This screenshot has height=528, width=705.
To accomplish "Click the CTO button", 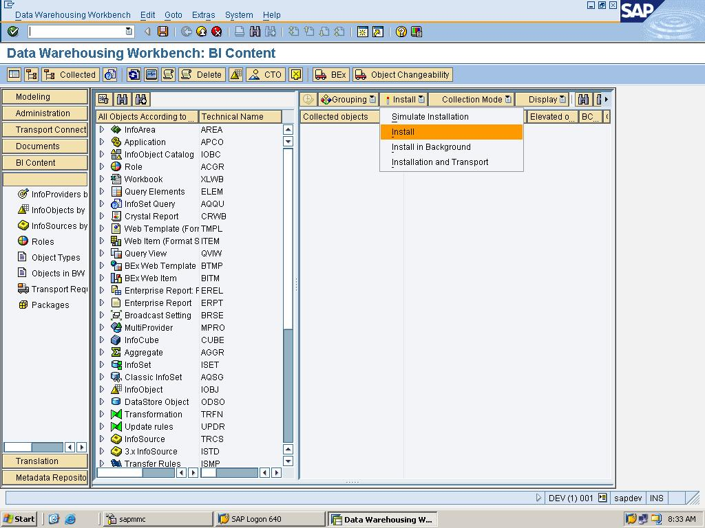I will pyautogui.click(x=266, y=74).
